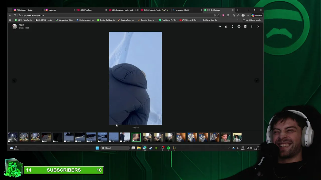Select the 0:04 dark video thumbnail
321x180 pixels.
(x=57, y=137)
